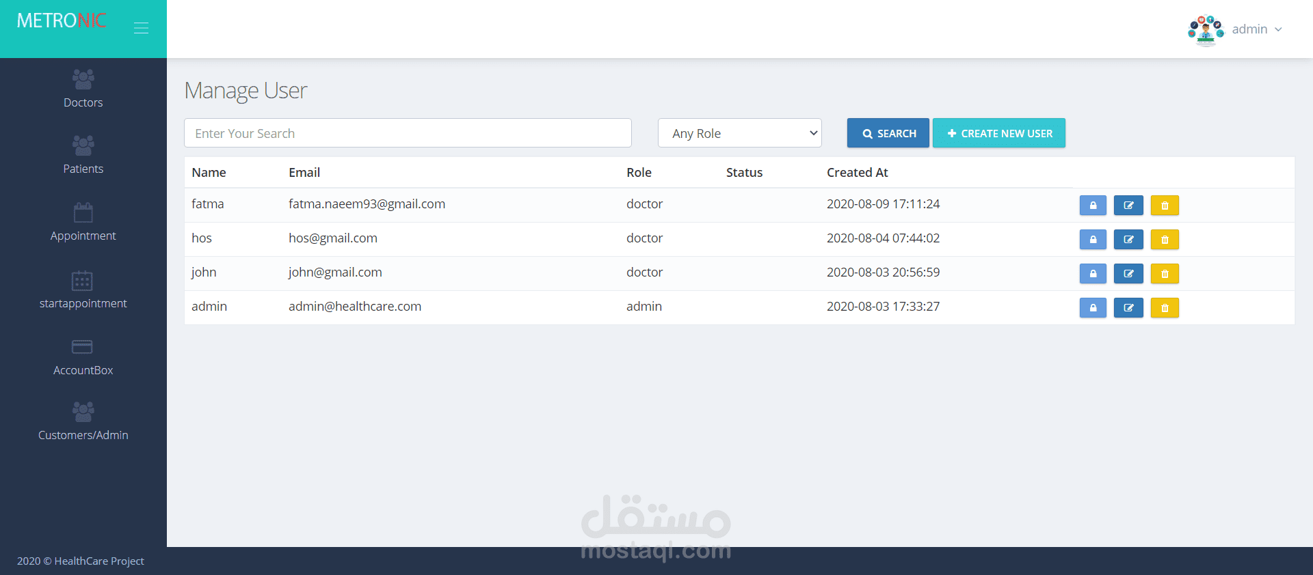Focus the Enter Your Search field

pos(408,133)
